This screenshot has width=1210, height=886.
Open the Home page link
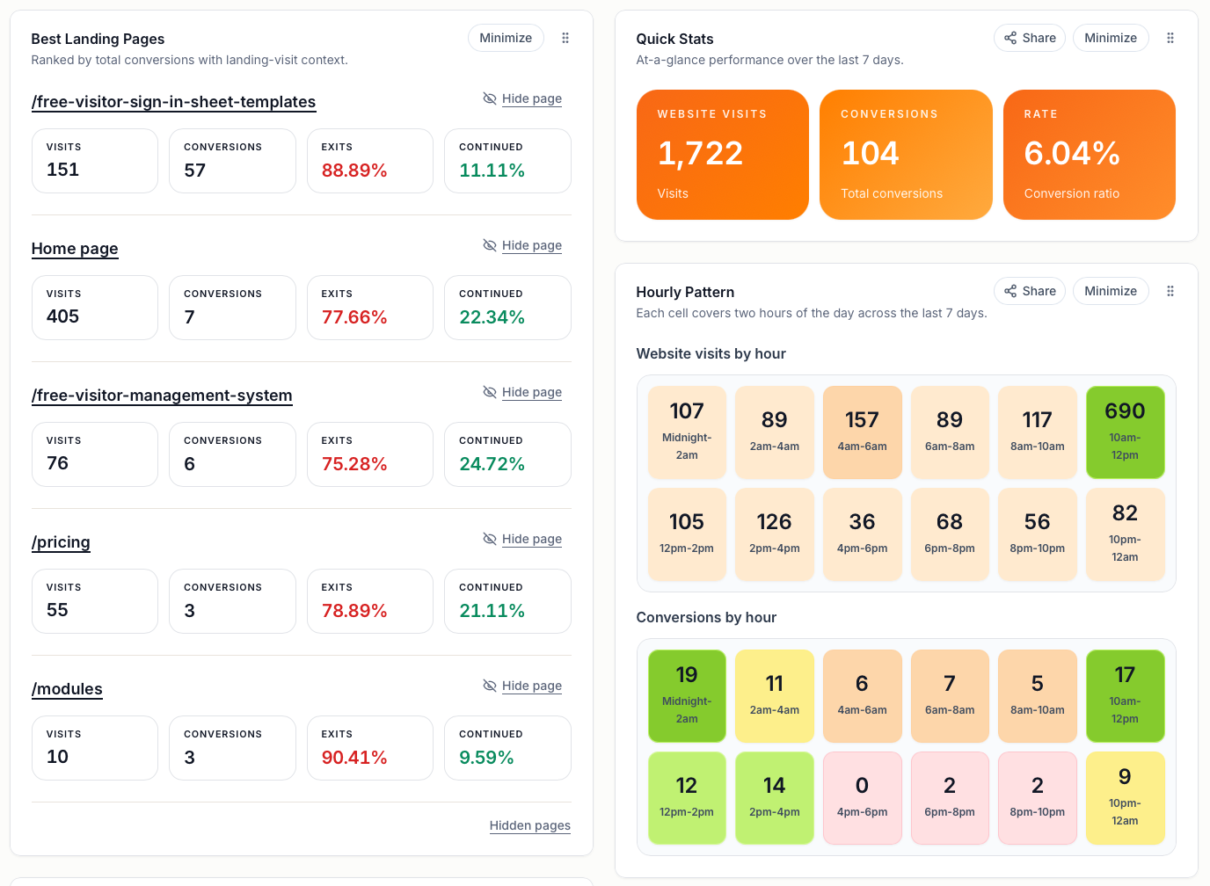click(75, 249)
